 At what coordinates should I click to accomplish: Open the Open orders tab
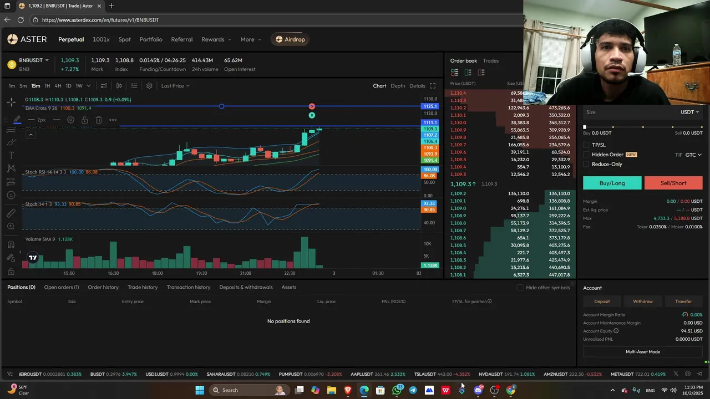pyautogui.click(x=62, y=287)
